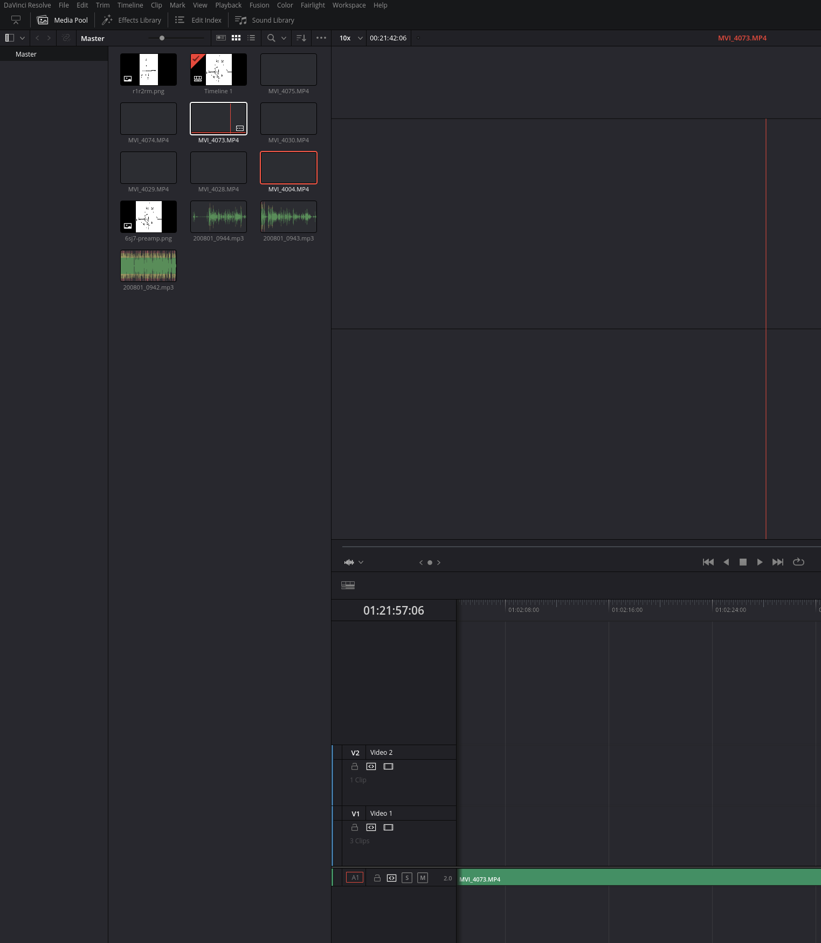This screenshot has width=821, height=943.
Task: Jump to previous marker in viewer
Action: (421, 562)
